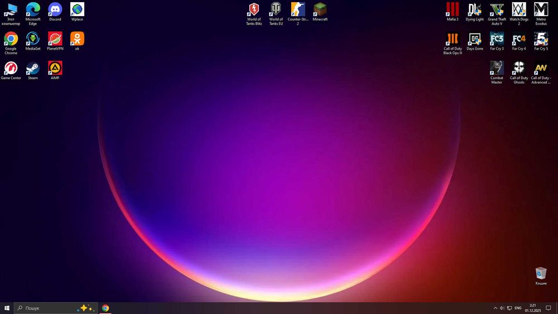This screenshot has height=314, width=558.
Task: Select the Wplace desktop shortcut
Action: (x=77, y=12)
